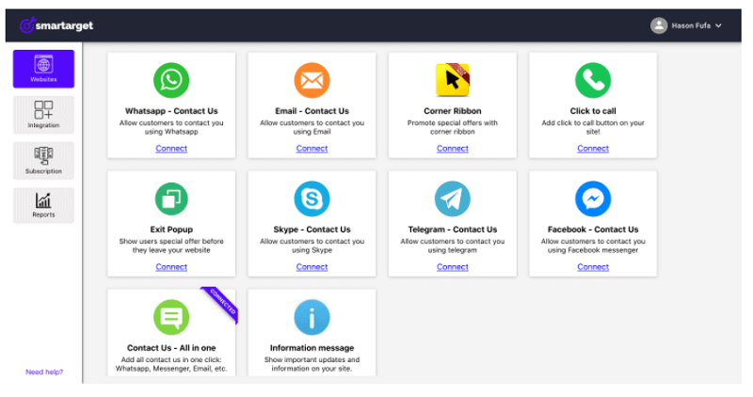Open the Exit Popup icon

171,198
